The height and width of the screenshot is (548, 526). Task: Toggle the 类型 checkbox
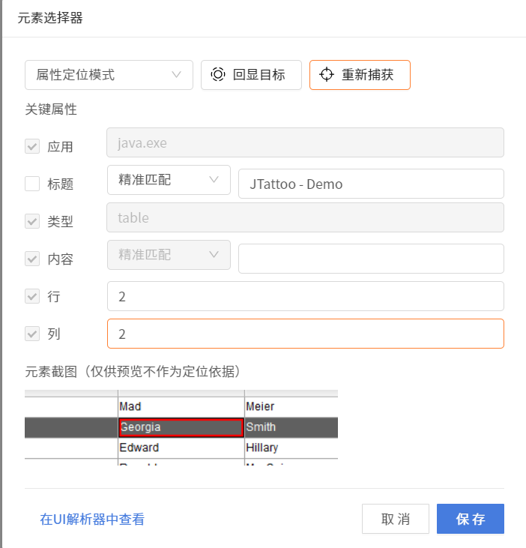click(32, 221)
